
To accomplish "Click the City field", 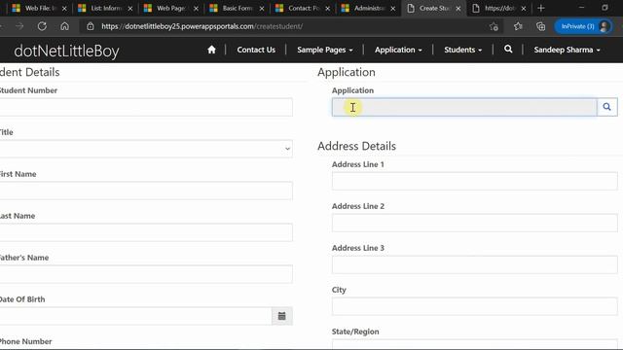I will tap(475, 306).
